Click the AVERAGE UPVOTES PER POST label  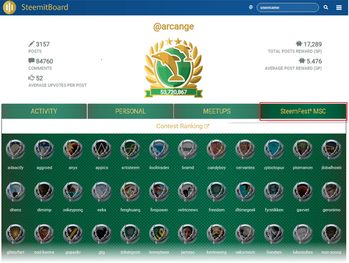pyautogui.click(x=57, y=85)
